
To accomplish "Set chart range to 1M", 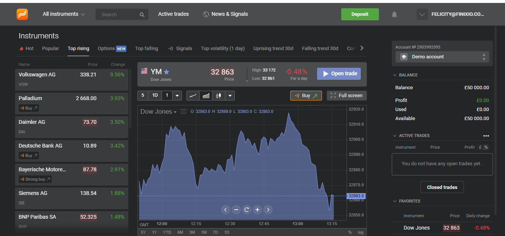I will 204,232.
